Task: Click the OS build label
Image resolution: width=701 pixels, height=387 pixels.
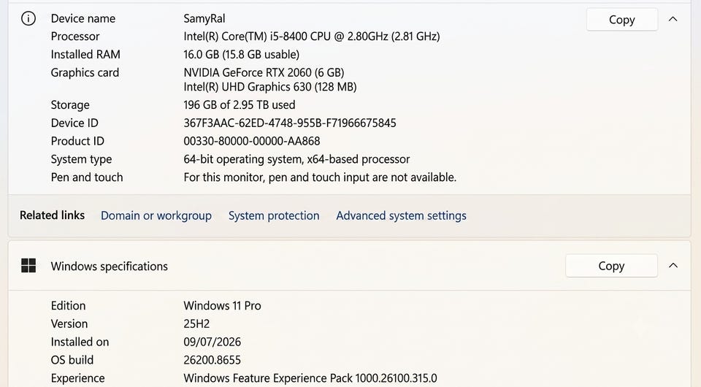Action: 72,360
